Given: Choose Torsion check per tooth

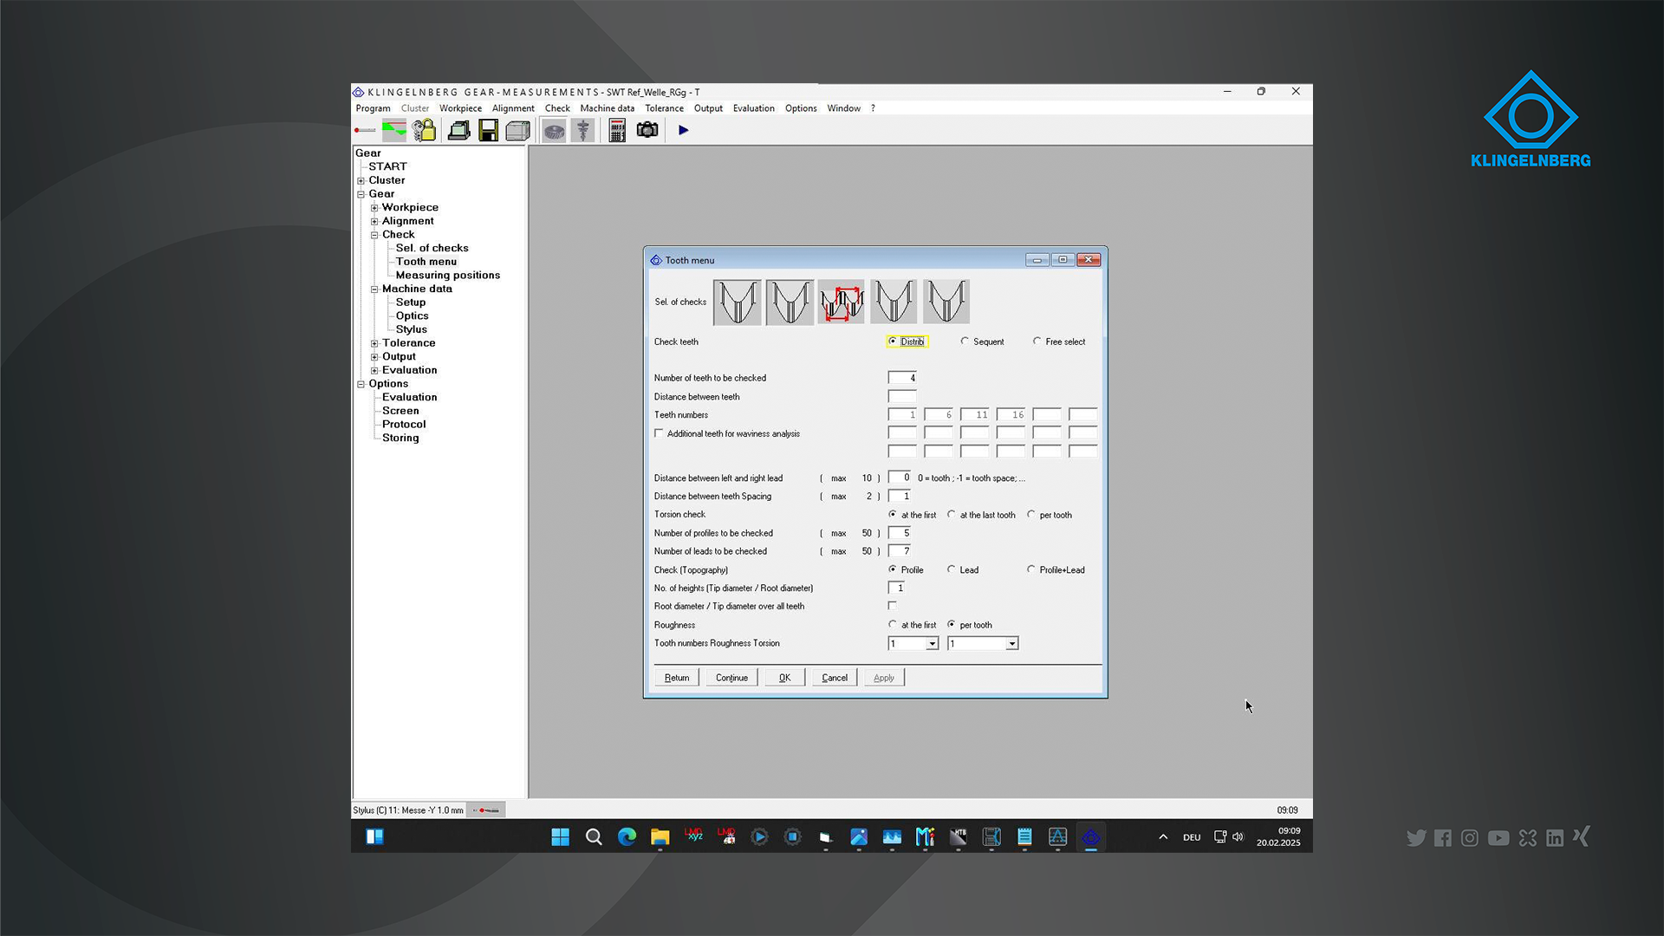Looking at the screenshot, I should [1031, 515].
